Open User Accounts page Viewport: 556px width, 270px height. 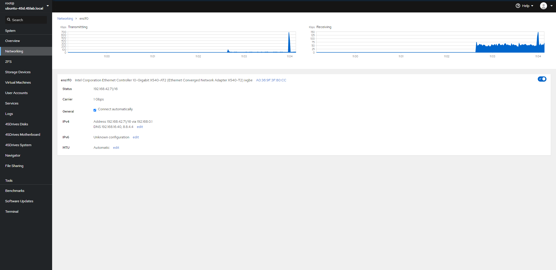[x=26, y=93]
